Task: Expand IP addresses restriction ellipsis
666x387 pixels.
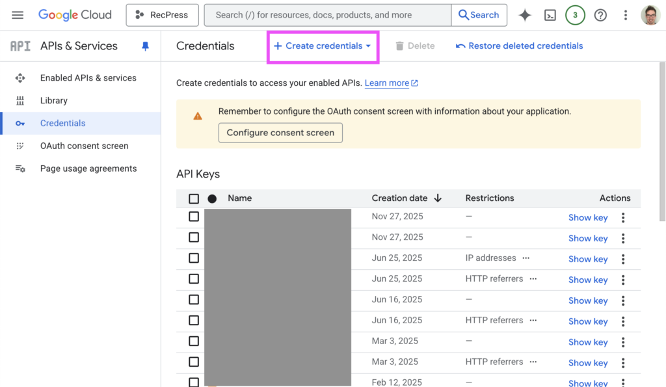Action: (x=526, y=258)
